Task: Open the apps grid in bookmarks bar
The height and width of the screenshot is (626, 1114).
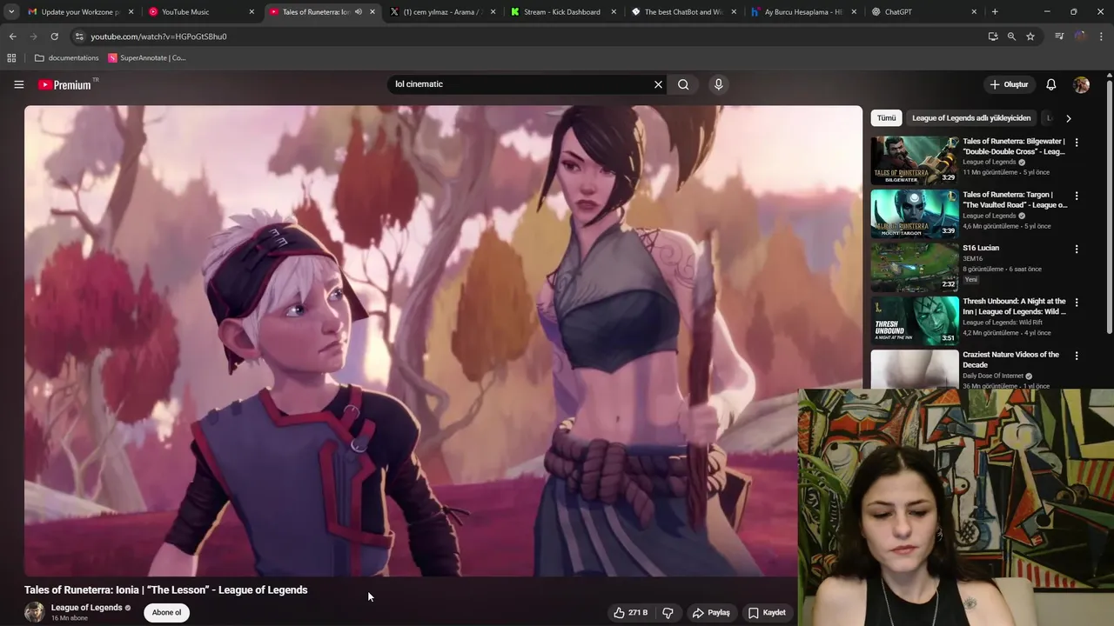Action: (11, 58)
